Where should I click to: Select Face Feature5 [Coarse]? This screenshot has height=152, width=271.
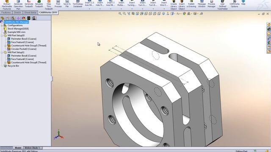click(22, 42)
